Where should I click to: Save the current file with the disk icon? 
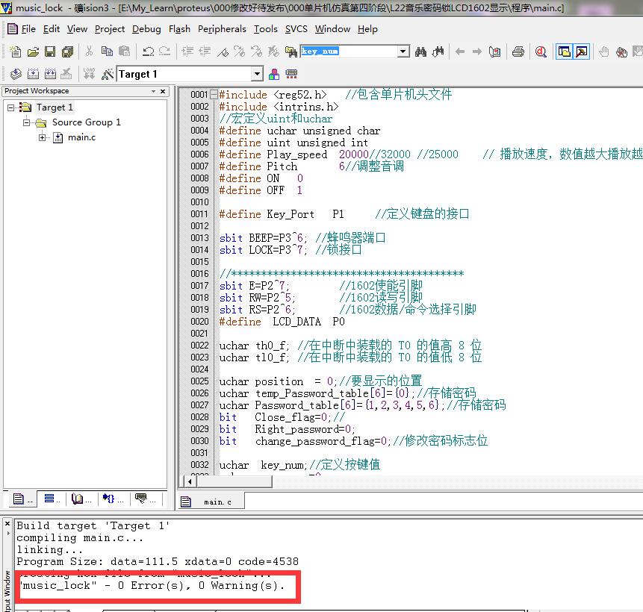pos(50,51)
